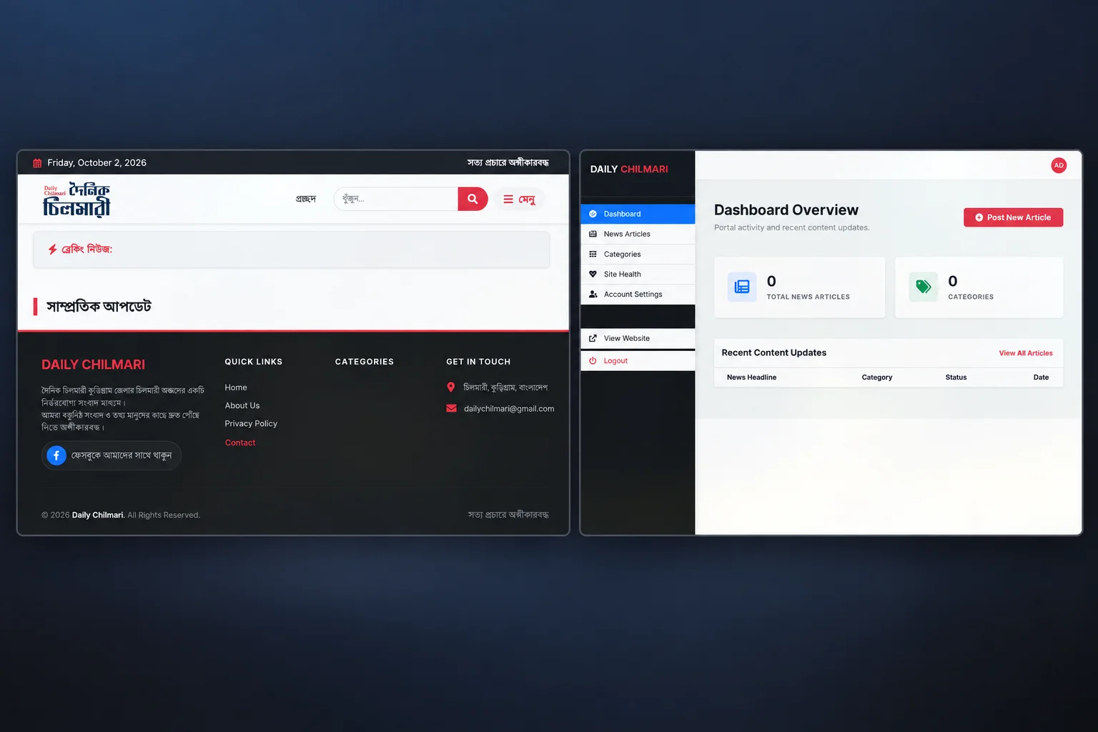1098x732 pixels.
Task: Click View Website in the sidebar
Action: pyautogui.click(x=638, y=338)
